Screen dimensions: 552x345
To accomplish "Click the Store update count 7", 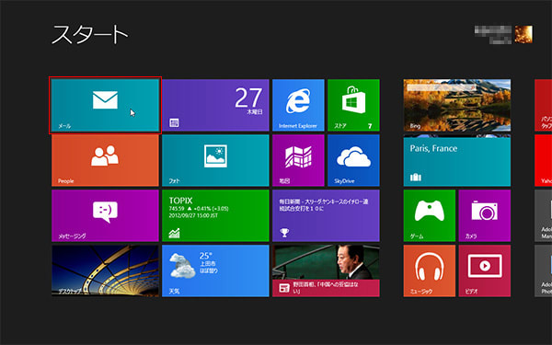I will click(370, 126).
